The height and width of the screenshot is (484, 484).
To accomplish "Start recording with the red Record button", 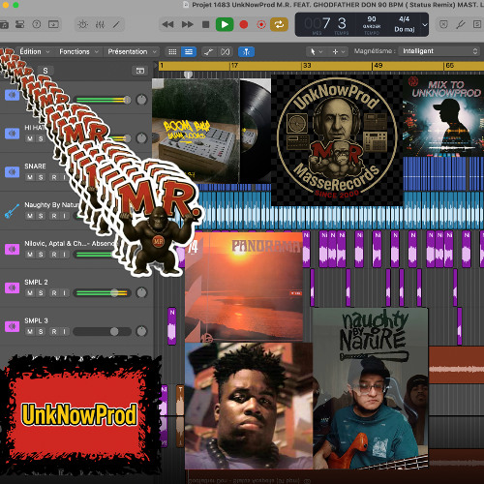I will coord(244,24).
